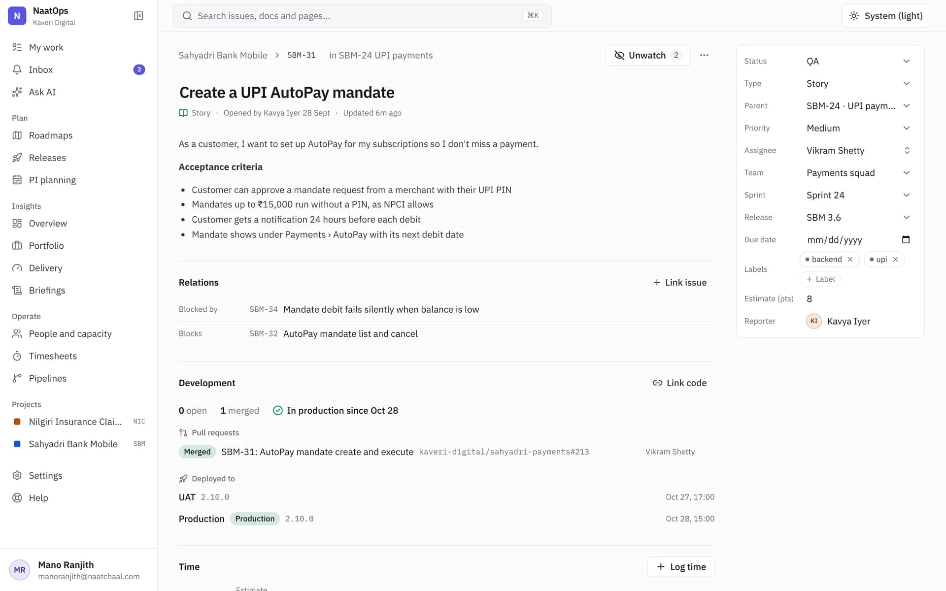Open the merged pull request #213

tap(317, 452)
